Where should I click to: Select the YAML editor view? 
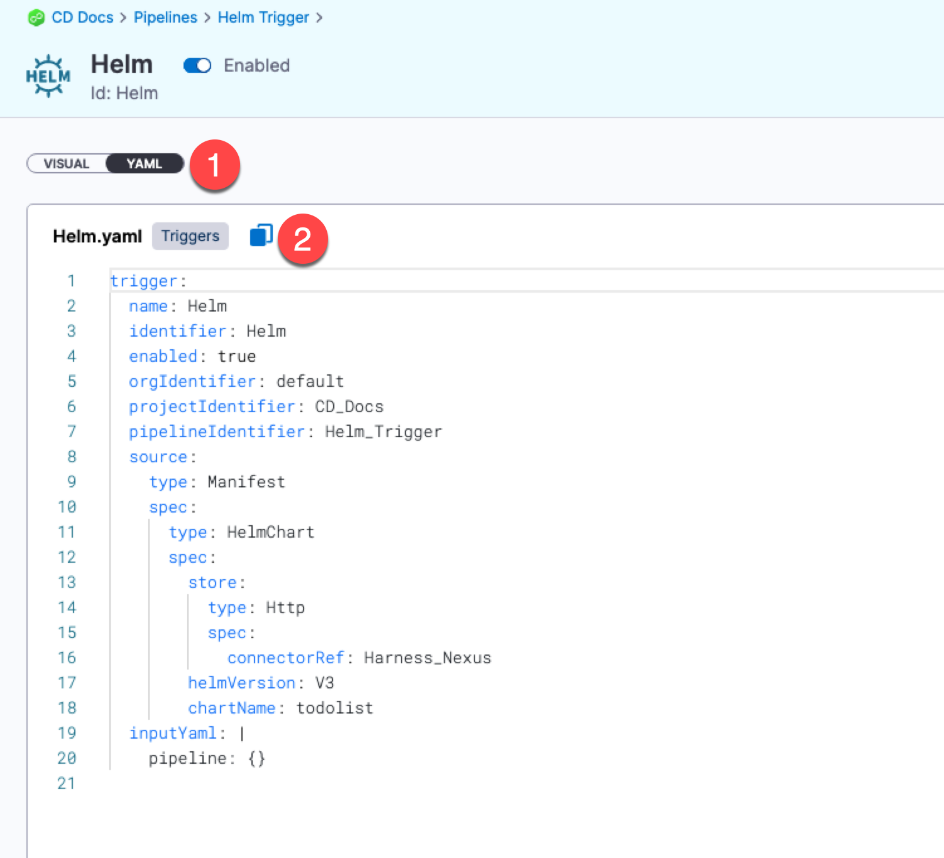(144, 164)
